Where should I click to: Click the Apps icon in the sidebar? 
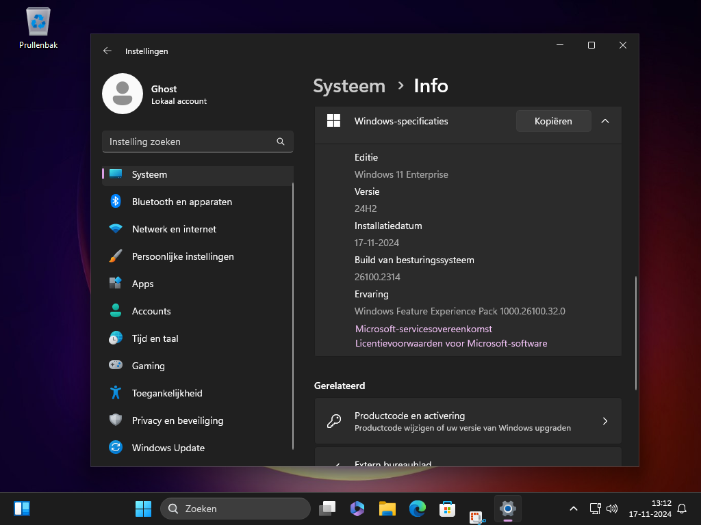coord(116,284)
